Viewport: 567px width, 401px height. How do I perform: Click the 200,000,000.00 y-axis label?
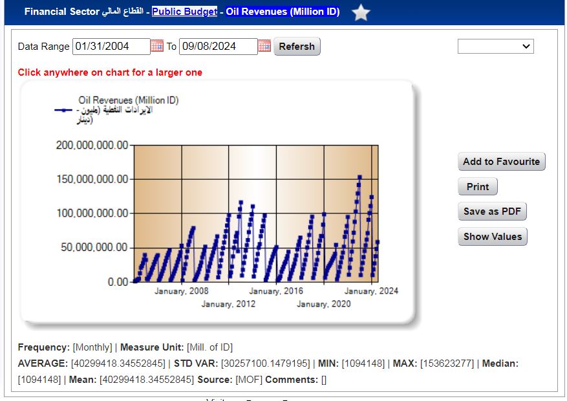92,146
